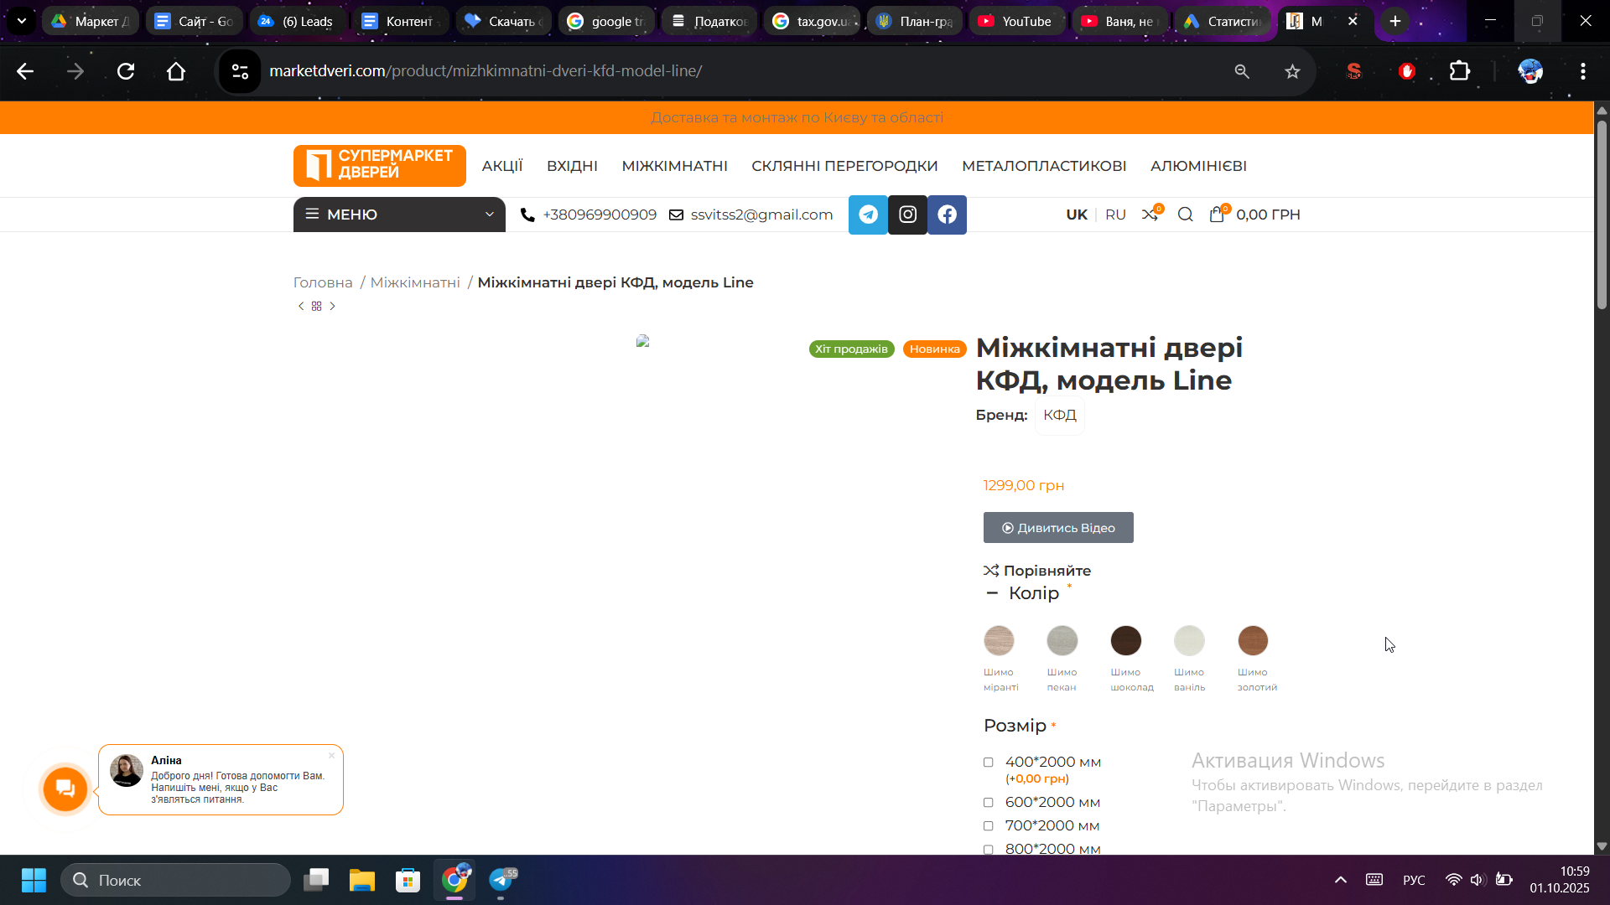Check the 700*2000 мм size option
The width and height of the screenshot is (1610, 905).
pos(989,826)
